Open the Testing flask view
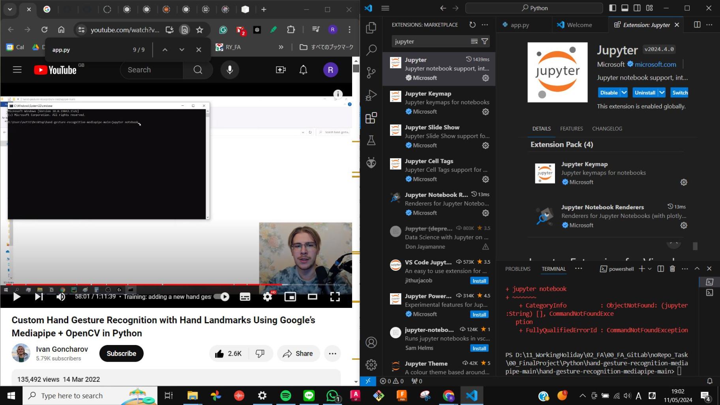The height and width of the screenshot is (405, 720). click(x=371, y=140)
